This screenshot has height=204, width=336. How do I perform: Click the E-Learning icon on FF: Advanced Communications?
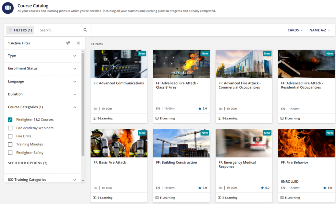(94, 118)
